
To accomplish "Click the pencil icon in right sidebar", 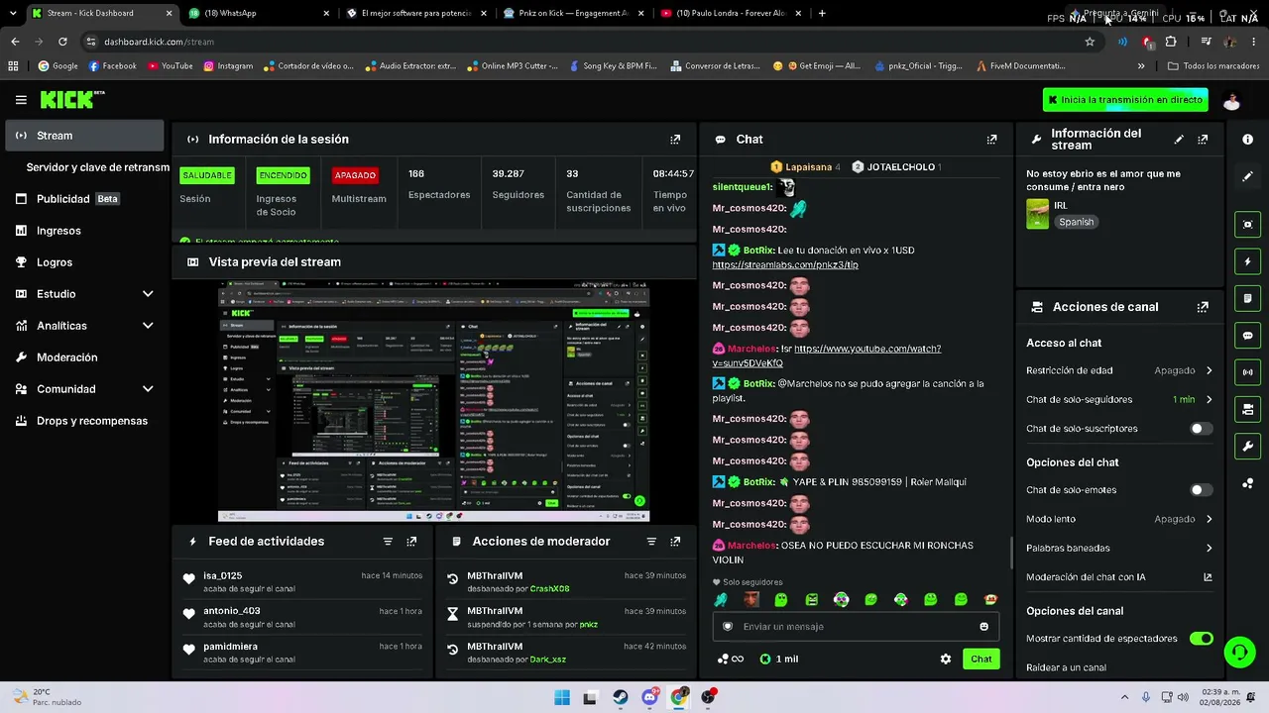I will (x=1248, y=176).
